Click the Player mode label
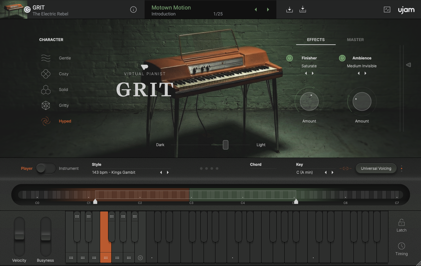Image resolution: width=421 pixels, height=266 pixels. [27, 168]
